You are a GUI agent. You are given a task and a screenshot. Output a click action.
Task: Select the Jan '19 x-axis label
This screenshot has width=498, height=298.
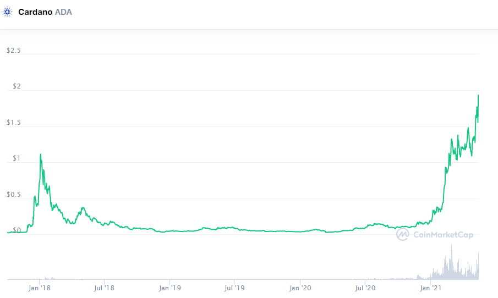[x=170, y=288]
